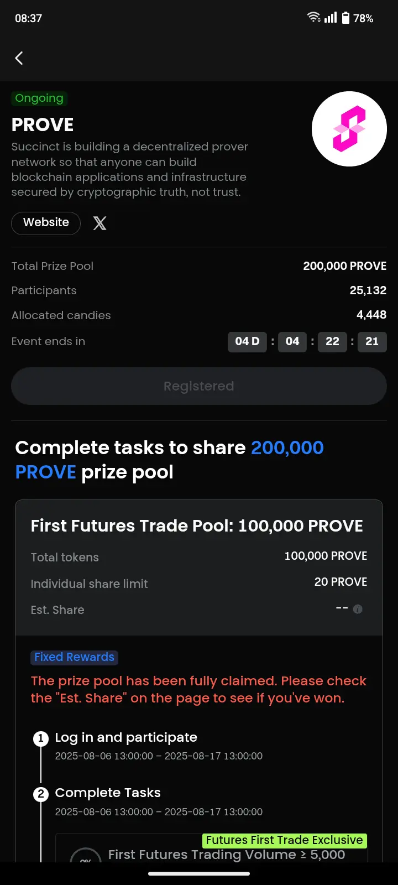This screenshot has width=398, height=885.
Task: Tap the Futures First Trade Exclusive label
Action: tap(285, 840)
